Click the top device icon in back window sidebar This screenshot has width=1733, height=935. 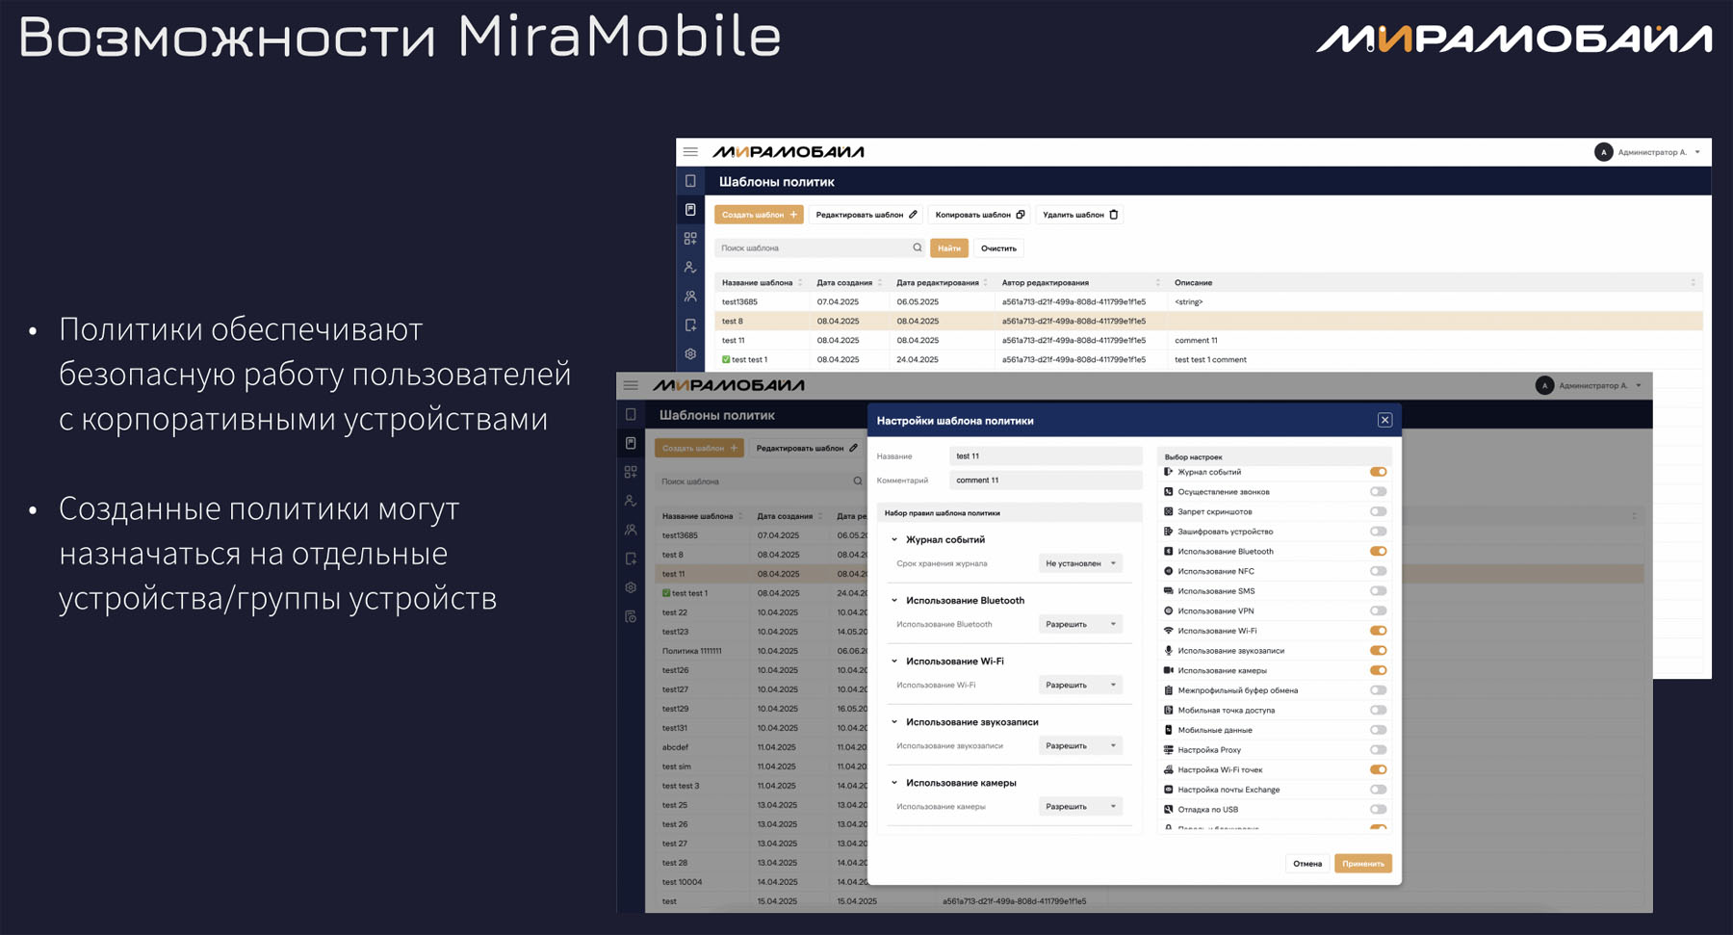pos(690,181)
